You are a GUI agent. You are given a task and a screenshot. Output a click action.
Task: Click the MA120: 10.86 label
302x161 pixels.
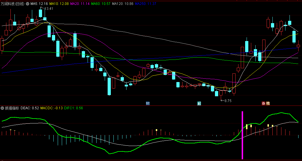[x=123, y=4]
